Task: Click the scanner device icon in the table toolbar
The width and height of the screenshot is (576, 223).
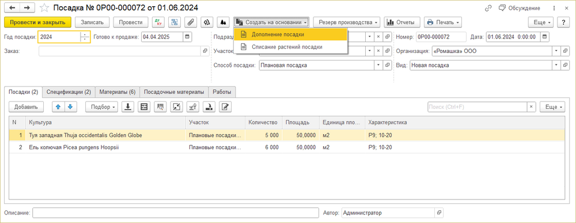Action: 209,107
